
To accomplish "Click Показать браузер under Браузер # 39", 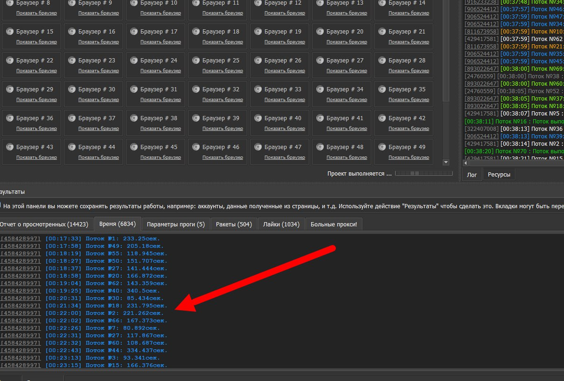I will (223, 129).
